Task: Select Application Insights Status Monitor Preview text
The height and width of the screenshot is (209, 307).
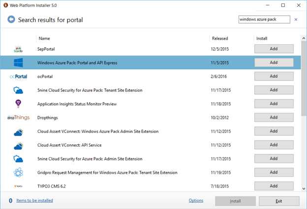Action: click(77, 104)
